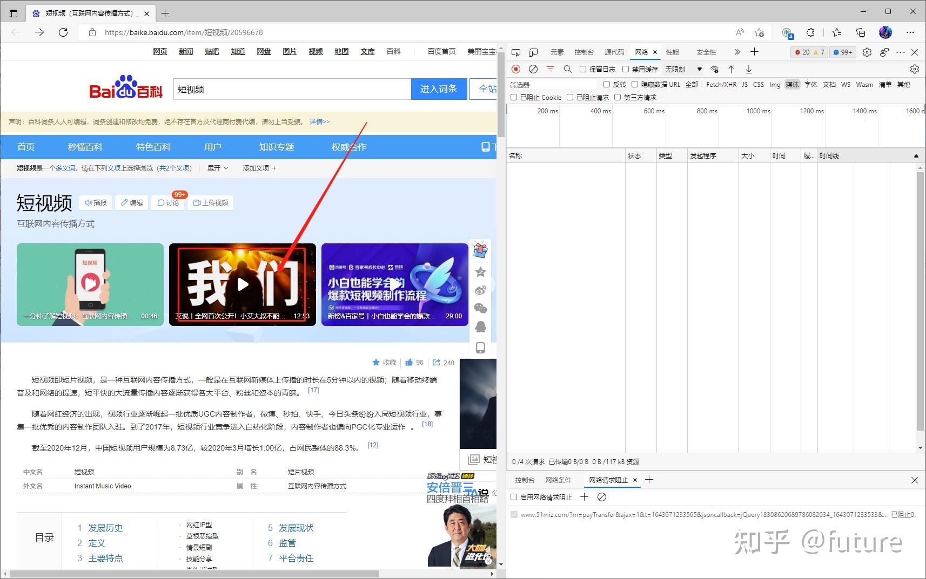Enable 启用网络请求阻止 checkbox
Screen dimensions: 926x579
[514, 497]
